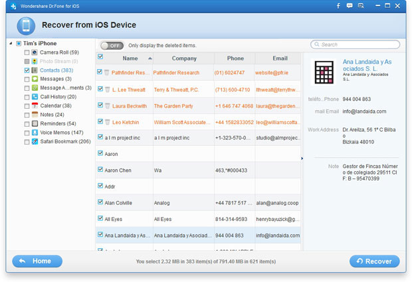Screen dimensions: 412x282
Task: Select Calendar (38) in sidebar
Action: tap(56, 106)
